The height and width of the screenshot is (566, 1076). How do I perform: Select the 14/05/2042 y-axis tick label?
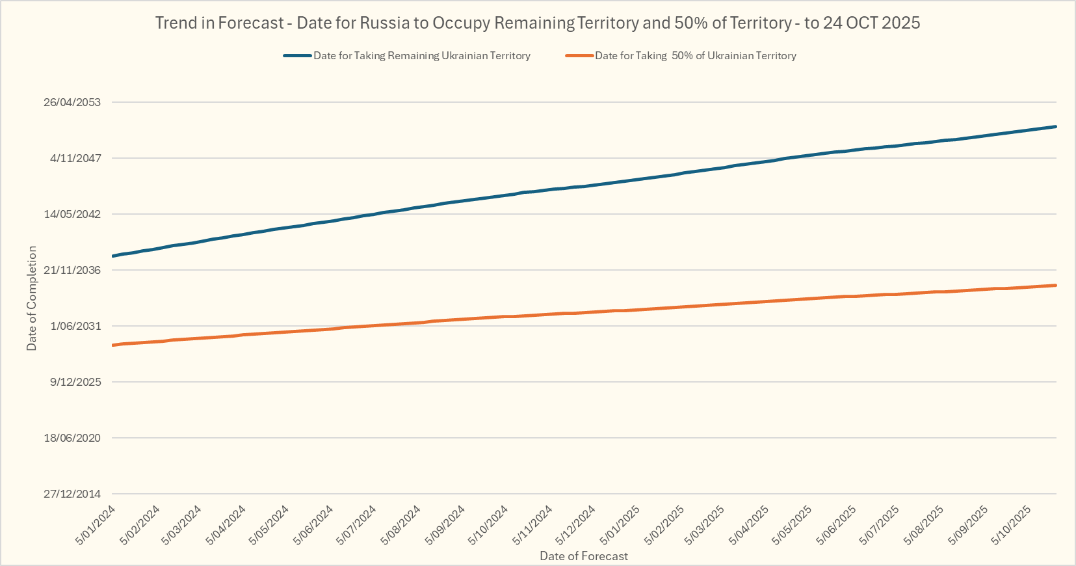coord(72,214)
